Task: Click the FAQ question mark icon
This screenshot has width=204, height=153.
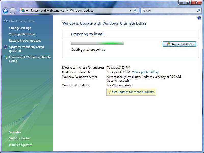Action: point(6,47)
